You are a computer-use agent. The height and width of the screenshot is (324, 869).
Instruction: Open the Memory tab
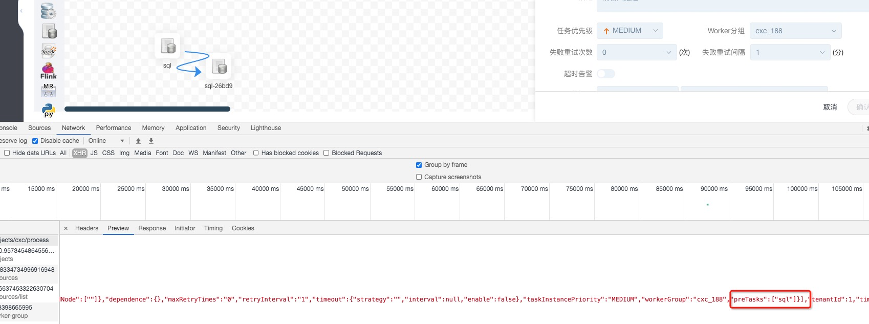coord(153,128)
